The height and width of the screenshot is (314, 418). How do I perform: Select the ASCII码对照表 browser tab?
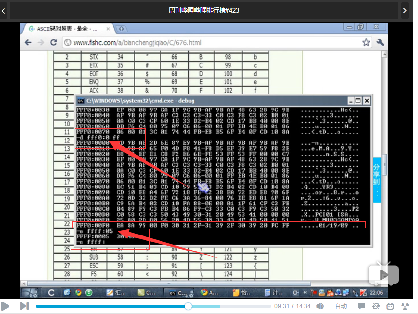pos(68,29)
